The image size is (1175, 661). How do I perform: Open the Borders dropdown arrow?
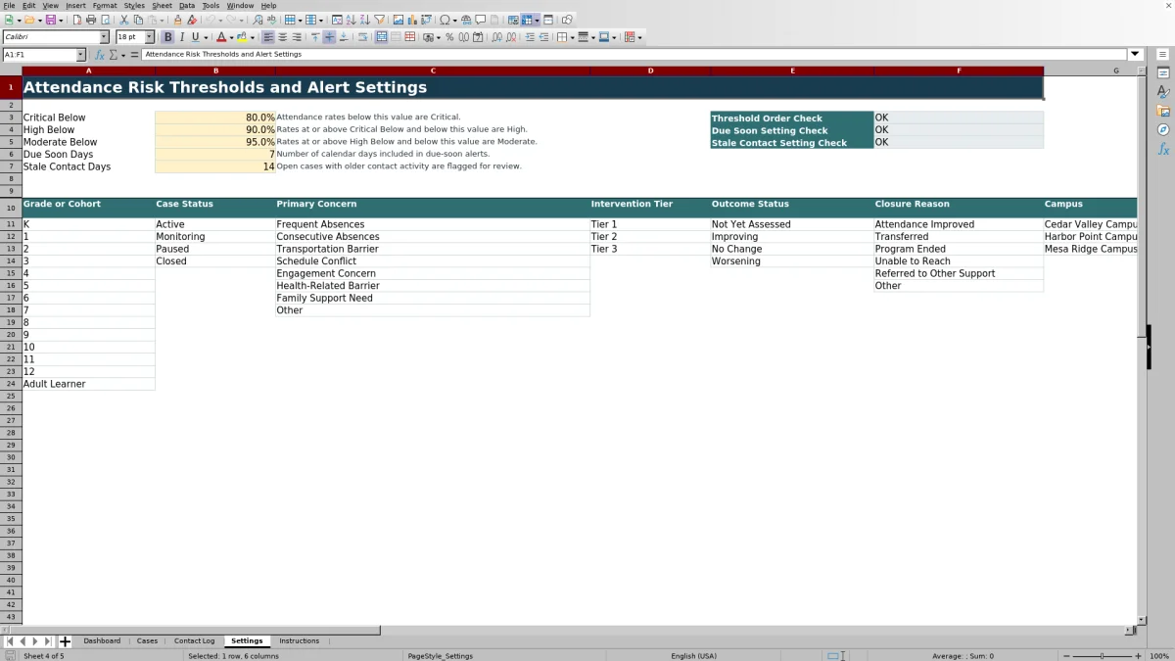572,37
